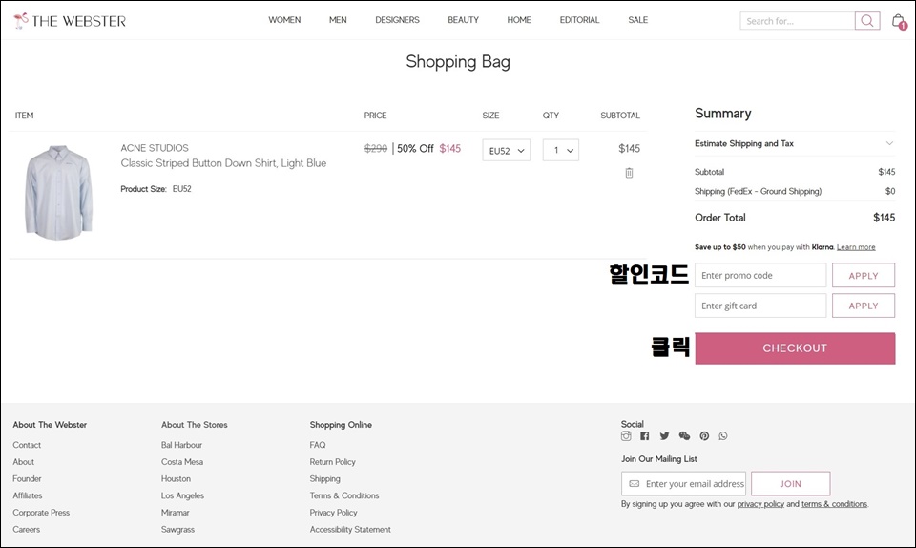Open the shopping bag icon
Image resolution: width=916 pixels, height=548 pixels.
coord(899,21)
